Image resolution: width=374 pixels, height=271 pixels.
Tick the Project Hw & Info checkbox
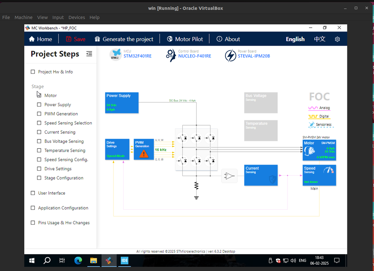point(33,72)
